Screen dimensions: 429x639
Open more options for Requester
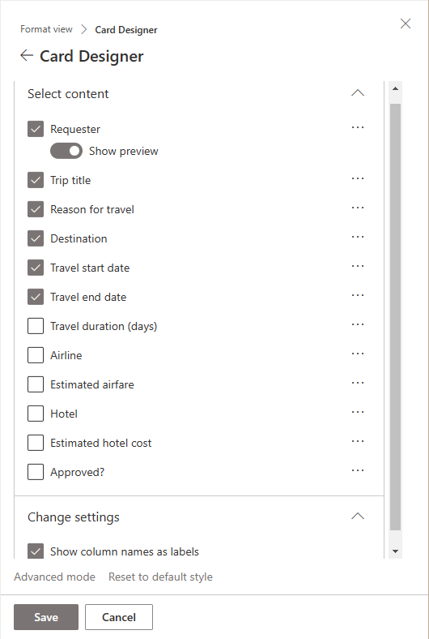tap(358, 127)
